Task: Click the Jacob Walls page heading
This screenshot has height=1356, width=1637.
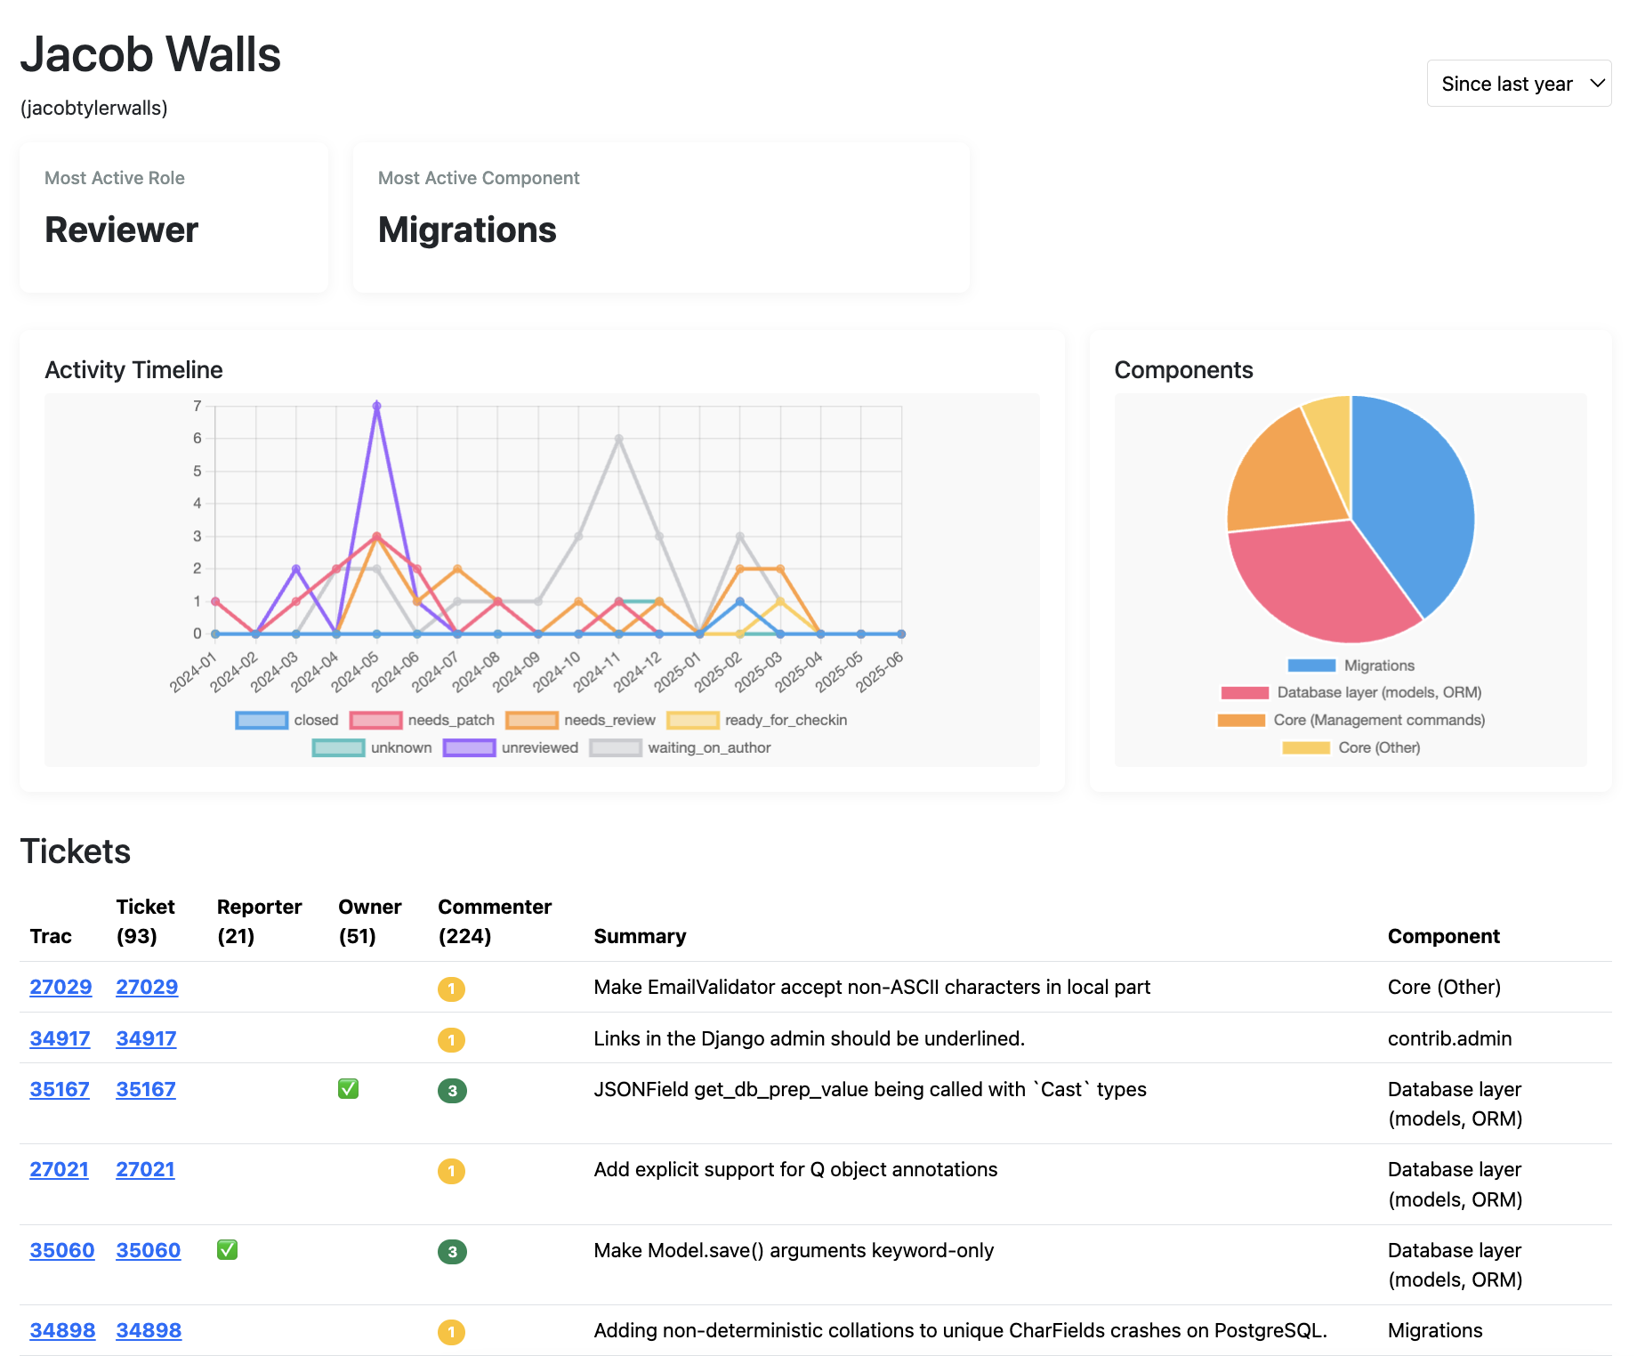Action: pos(150,54)
